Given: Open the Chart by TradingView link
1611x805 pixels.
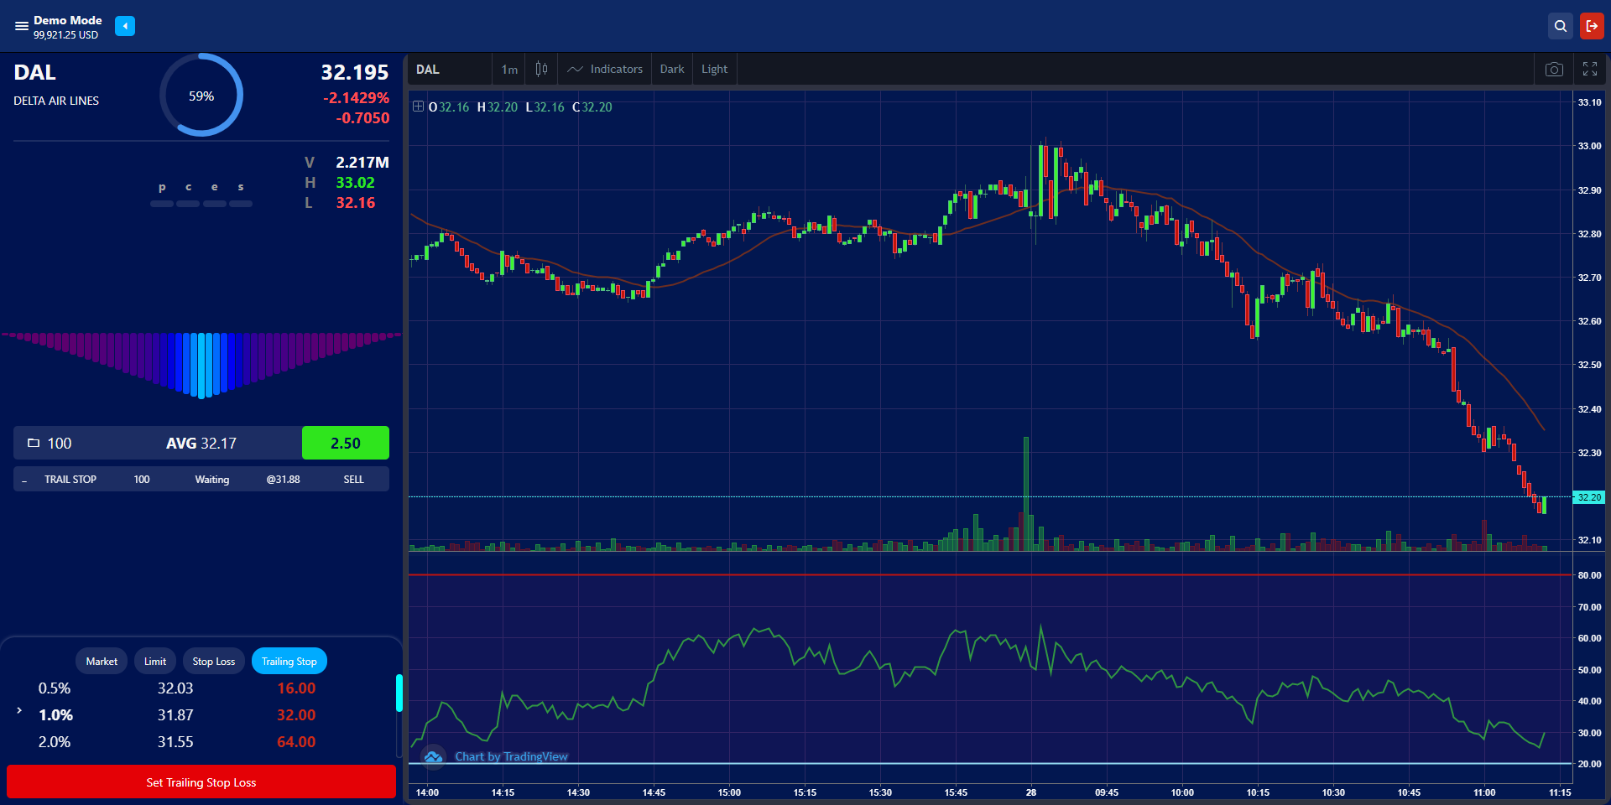Looking at the screenshot, I should coord(511,756).
